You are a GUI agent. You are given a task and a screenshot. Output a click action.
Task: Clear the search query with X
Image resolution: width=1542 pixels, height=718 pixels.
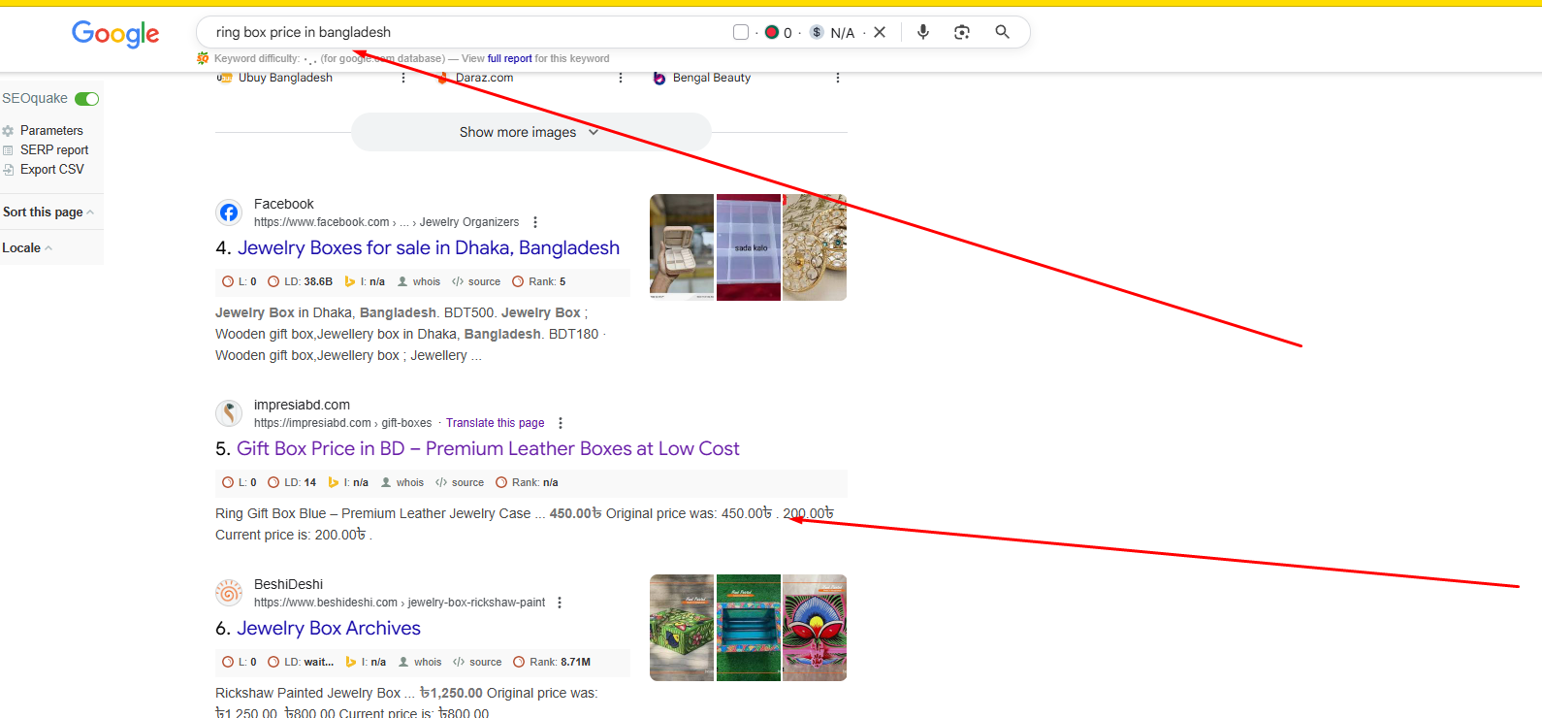point(880,32)
